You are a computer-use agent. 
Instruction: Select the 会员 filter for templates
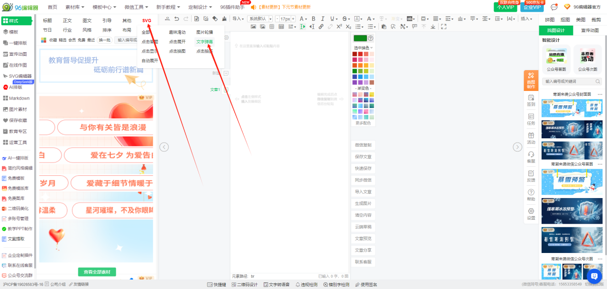point(72,40)
